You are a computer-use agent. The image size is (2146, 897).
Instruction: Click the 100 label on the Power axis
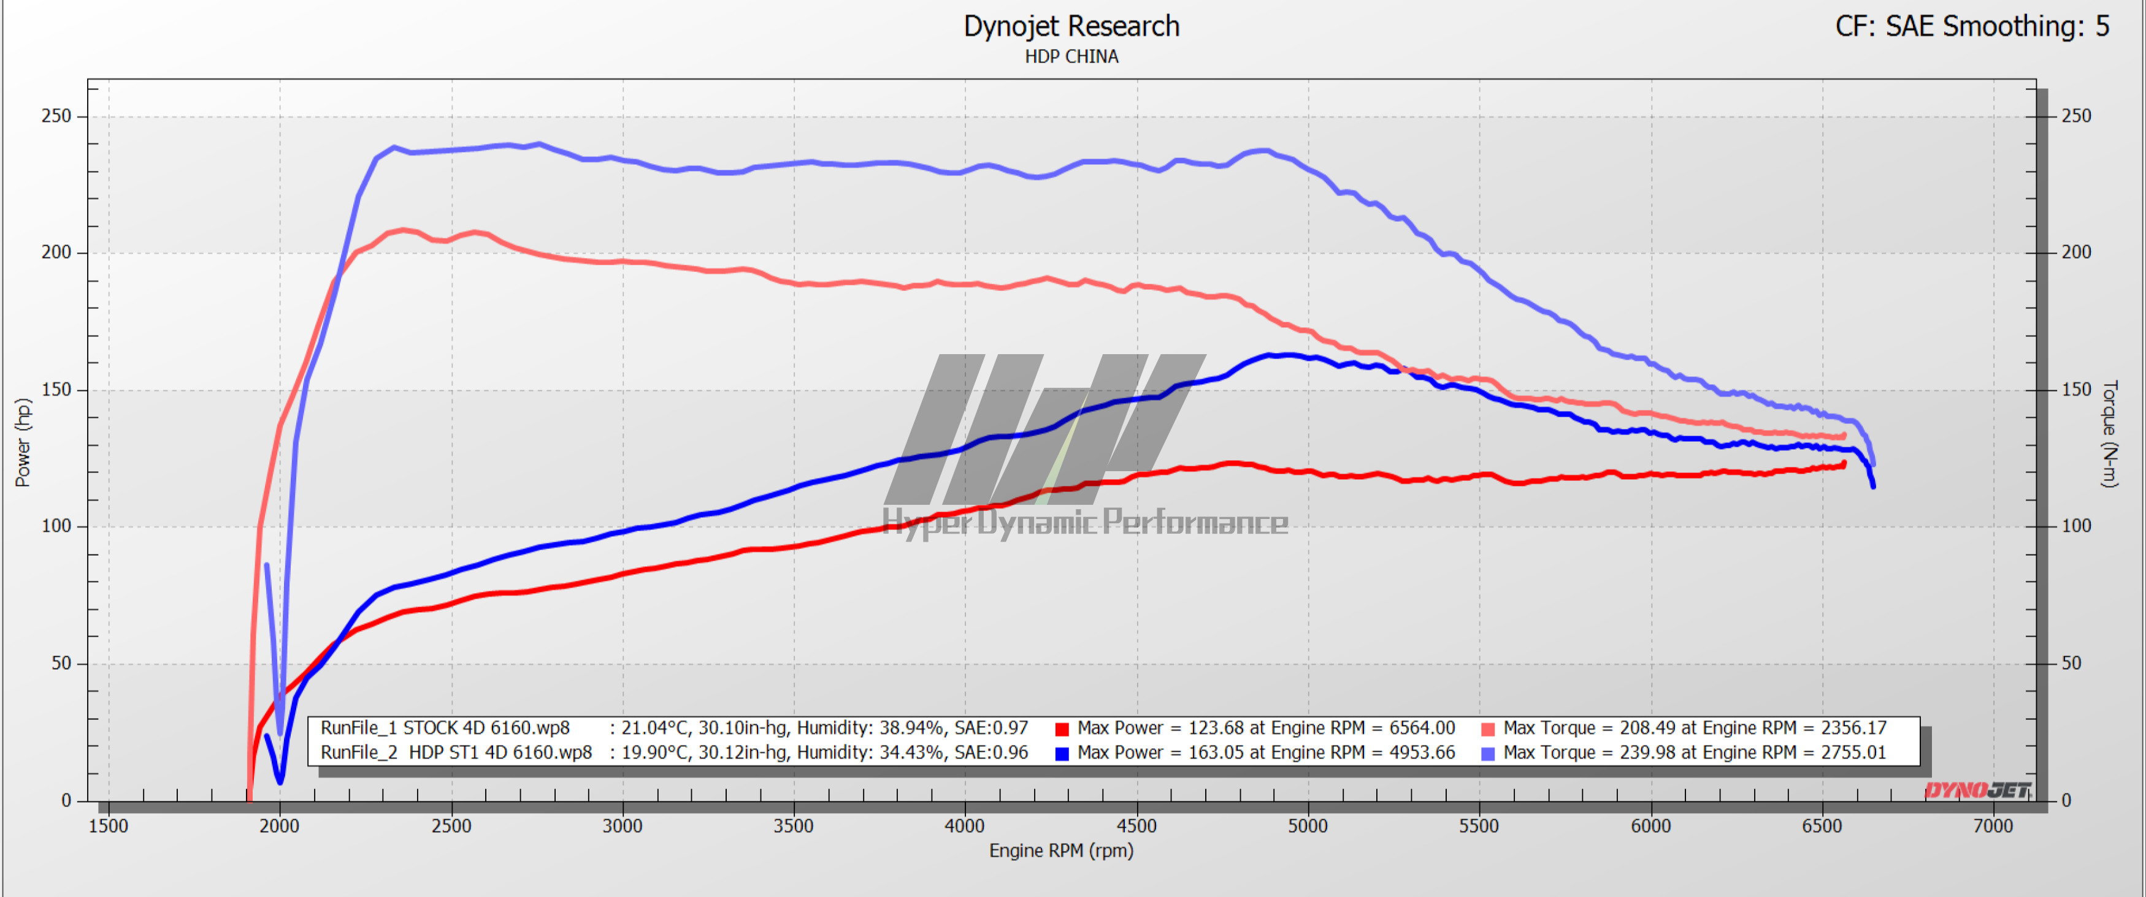[x=56, y=527]
